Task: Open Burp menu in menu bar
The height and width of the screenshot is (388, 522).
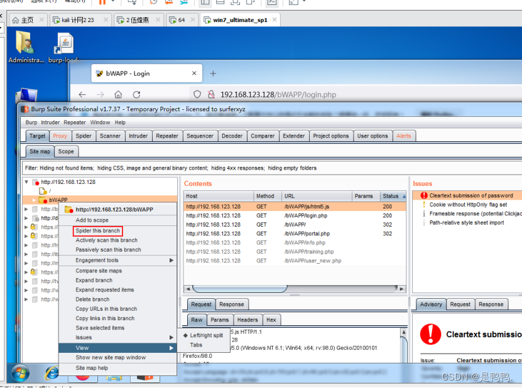Action: click(x=31, y=122)
